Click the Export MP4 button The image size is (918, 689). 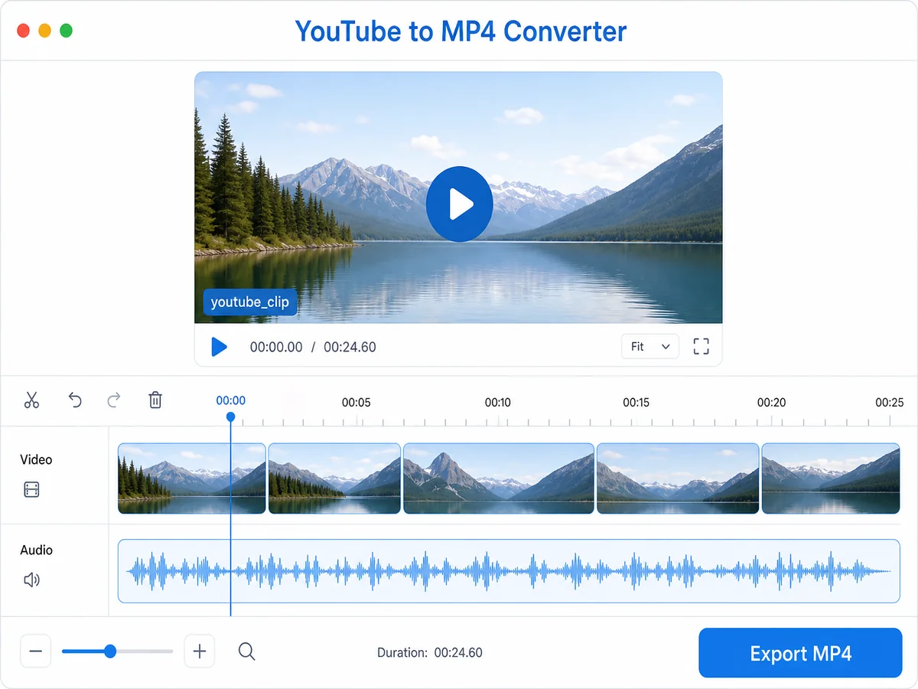(800, 653)
